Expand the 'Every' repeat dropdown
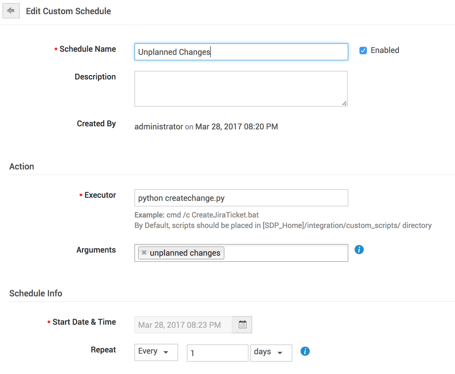The height and width of the screenshot is (374, 455). pyautogui.click(x=156, y=352)
